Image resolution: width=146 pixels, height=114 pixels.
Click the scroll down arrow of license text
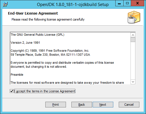(x=133, y=82)
